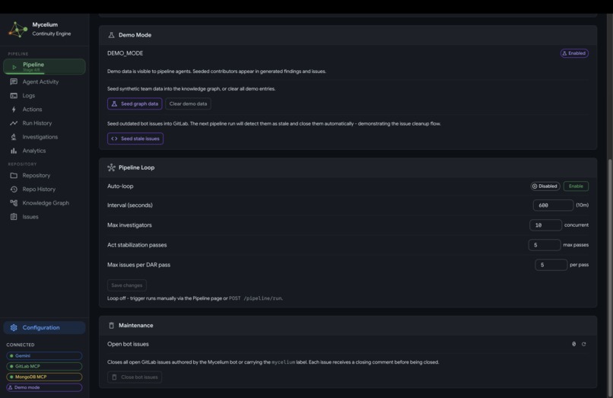Toggle the DEMO_MODE Enabled badge

(x=574, y=53)
